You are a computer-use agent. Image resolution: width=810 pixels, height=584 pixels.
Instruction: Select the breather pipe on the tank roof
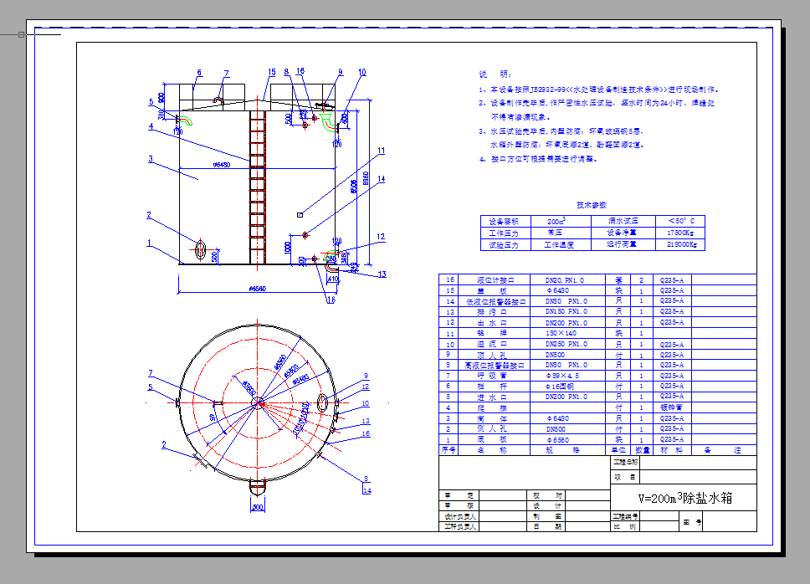click(x=219, y=100)
